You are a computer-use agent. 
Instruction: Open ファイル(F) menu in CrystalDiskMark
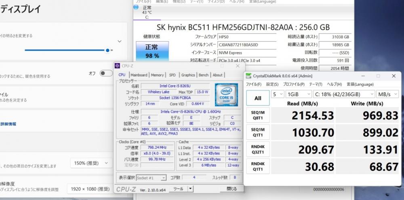click(x=254, y=84)
